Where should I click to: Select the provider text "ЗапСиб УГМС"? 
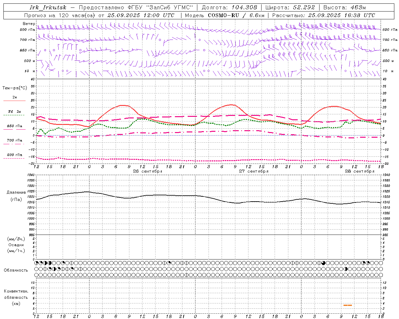coord(170,7)
